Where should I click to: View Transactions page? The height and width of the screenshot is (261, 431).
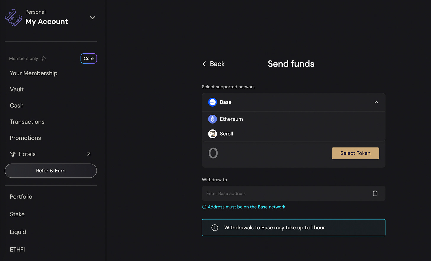[x=27, y=122]
